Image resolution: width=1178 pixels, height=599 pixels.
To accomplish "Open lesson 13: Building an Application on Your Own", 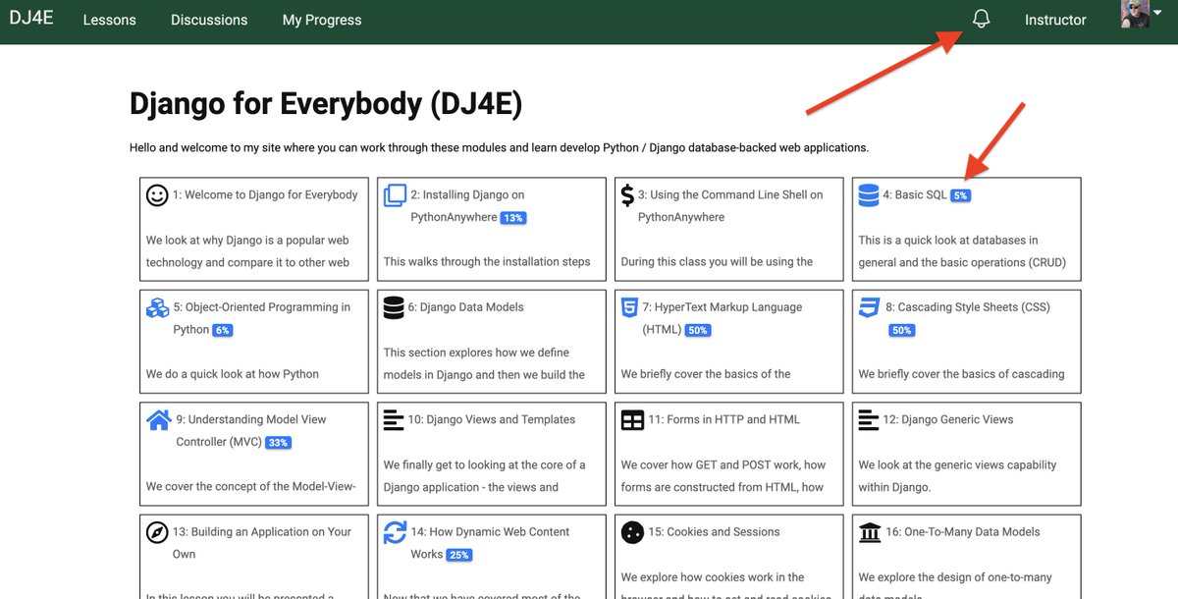I will point(262,543).
